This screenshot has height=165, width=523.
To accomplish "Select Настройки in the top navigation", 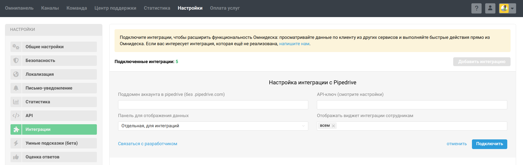I will point(190,8).
